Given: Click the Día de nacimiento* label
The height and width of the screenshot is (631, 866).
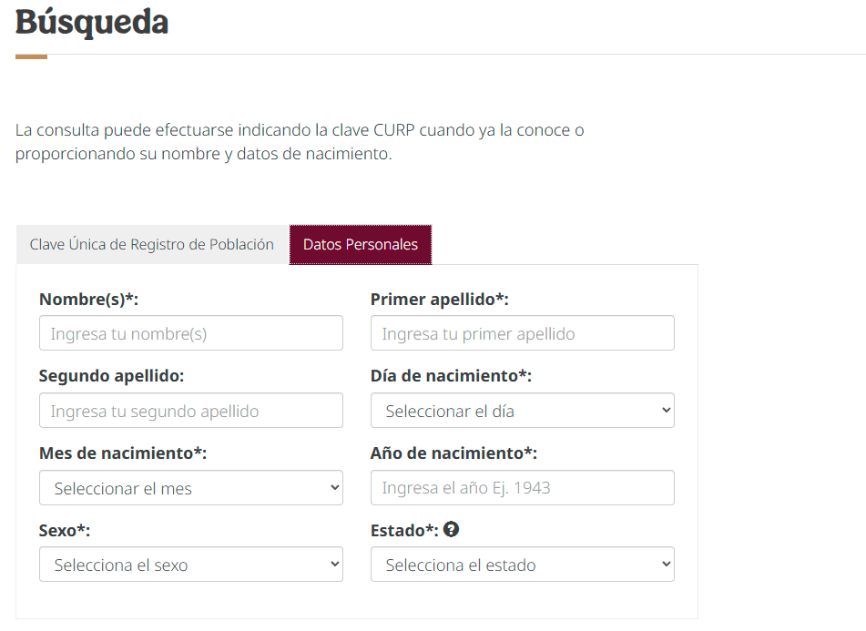Looking at the screenshot, I should point(451,376).
